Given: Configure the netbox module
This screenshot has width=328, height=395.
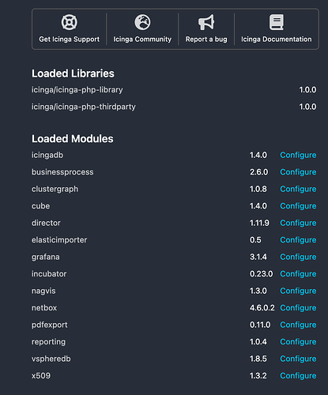Looking at the screenshot, I should [298, 308].
